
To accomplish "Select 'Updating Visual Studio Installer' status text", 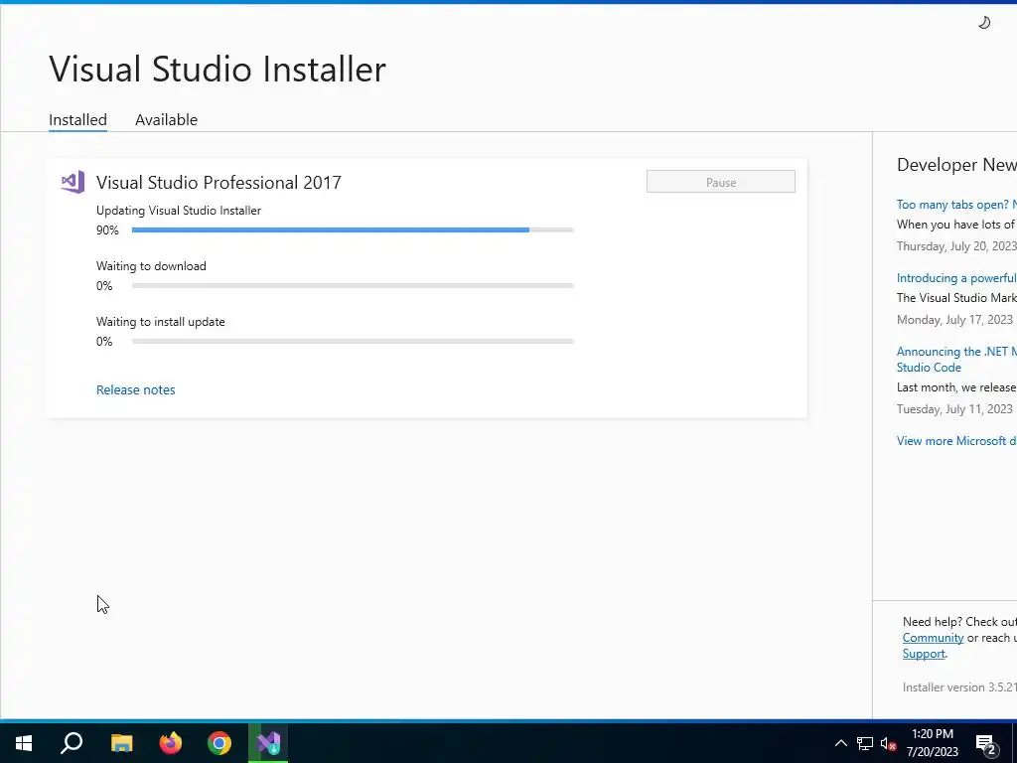I will [x=179, y=211].
